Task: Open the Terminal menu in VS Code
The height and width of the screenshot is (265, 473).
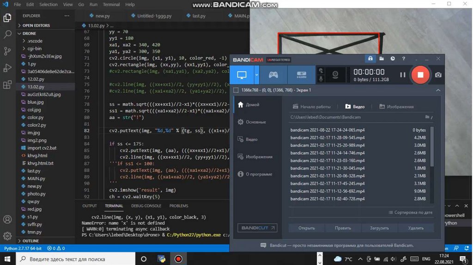Action: (x=111, y=5)
